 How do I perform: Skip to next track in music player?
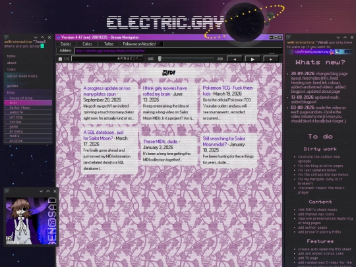[271, 59]
